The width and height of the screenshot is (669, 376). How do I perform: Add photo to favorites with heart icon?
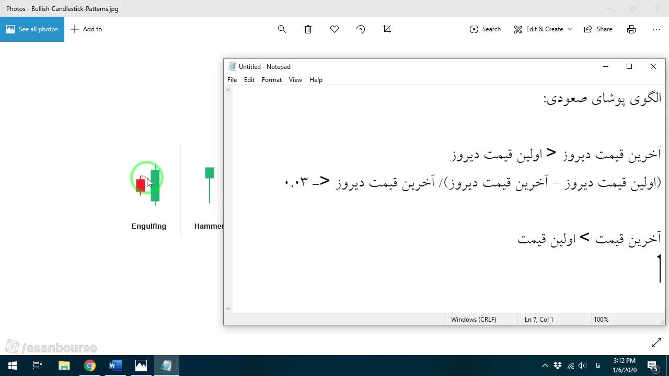pos(334,29)
